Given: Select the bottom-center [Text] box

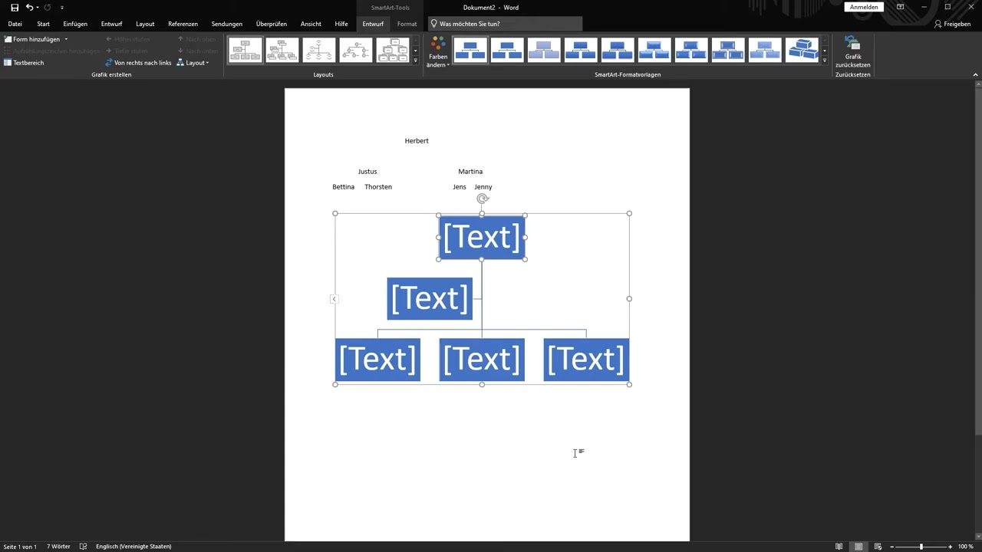Looking at the screenshot, I should pyautogui.click(x=482, y=360).
